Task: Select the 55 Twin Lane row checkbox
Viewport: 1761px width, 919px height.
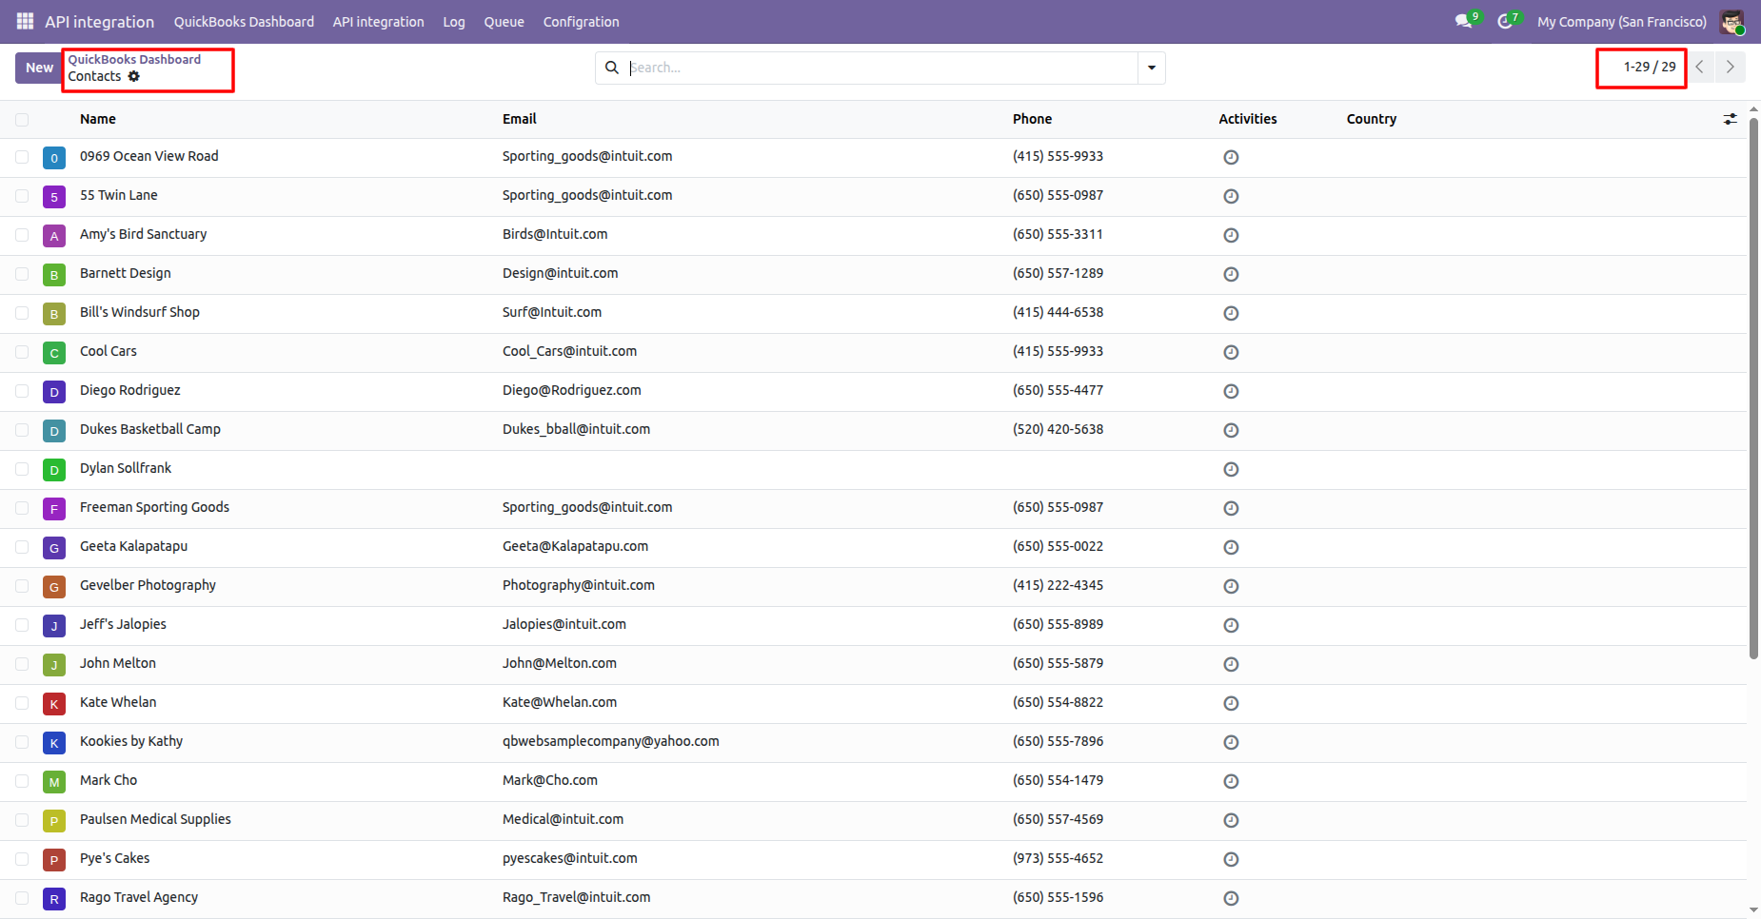Action: point(22,196)
